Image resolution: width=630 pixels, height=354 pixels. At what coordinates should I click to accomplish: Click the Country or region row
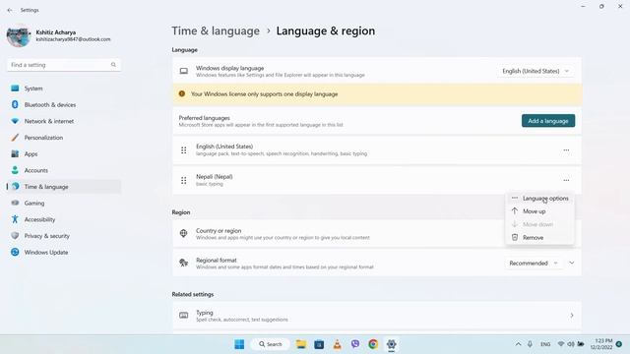377,234
